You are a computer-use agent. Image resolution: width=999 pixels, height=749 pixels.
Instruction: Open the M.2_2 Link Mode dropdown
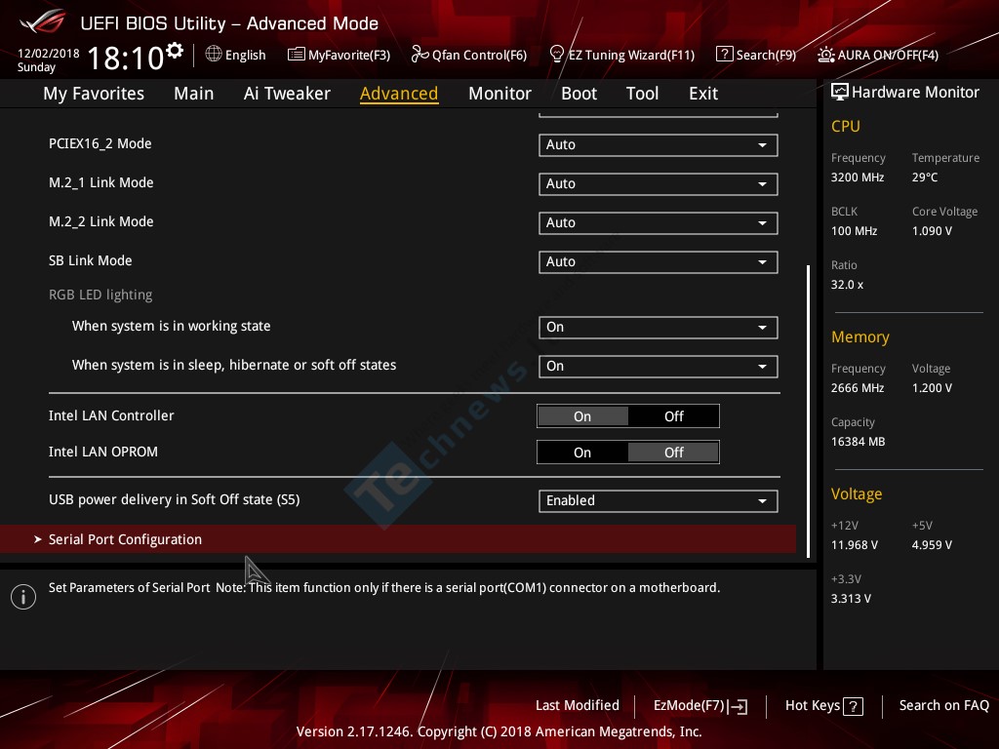click(659, 223)
